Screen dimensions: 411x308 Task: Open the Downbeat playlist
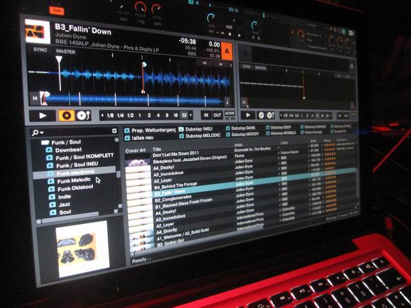click(69, 150)
